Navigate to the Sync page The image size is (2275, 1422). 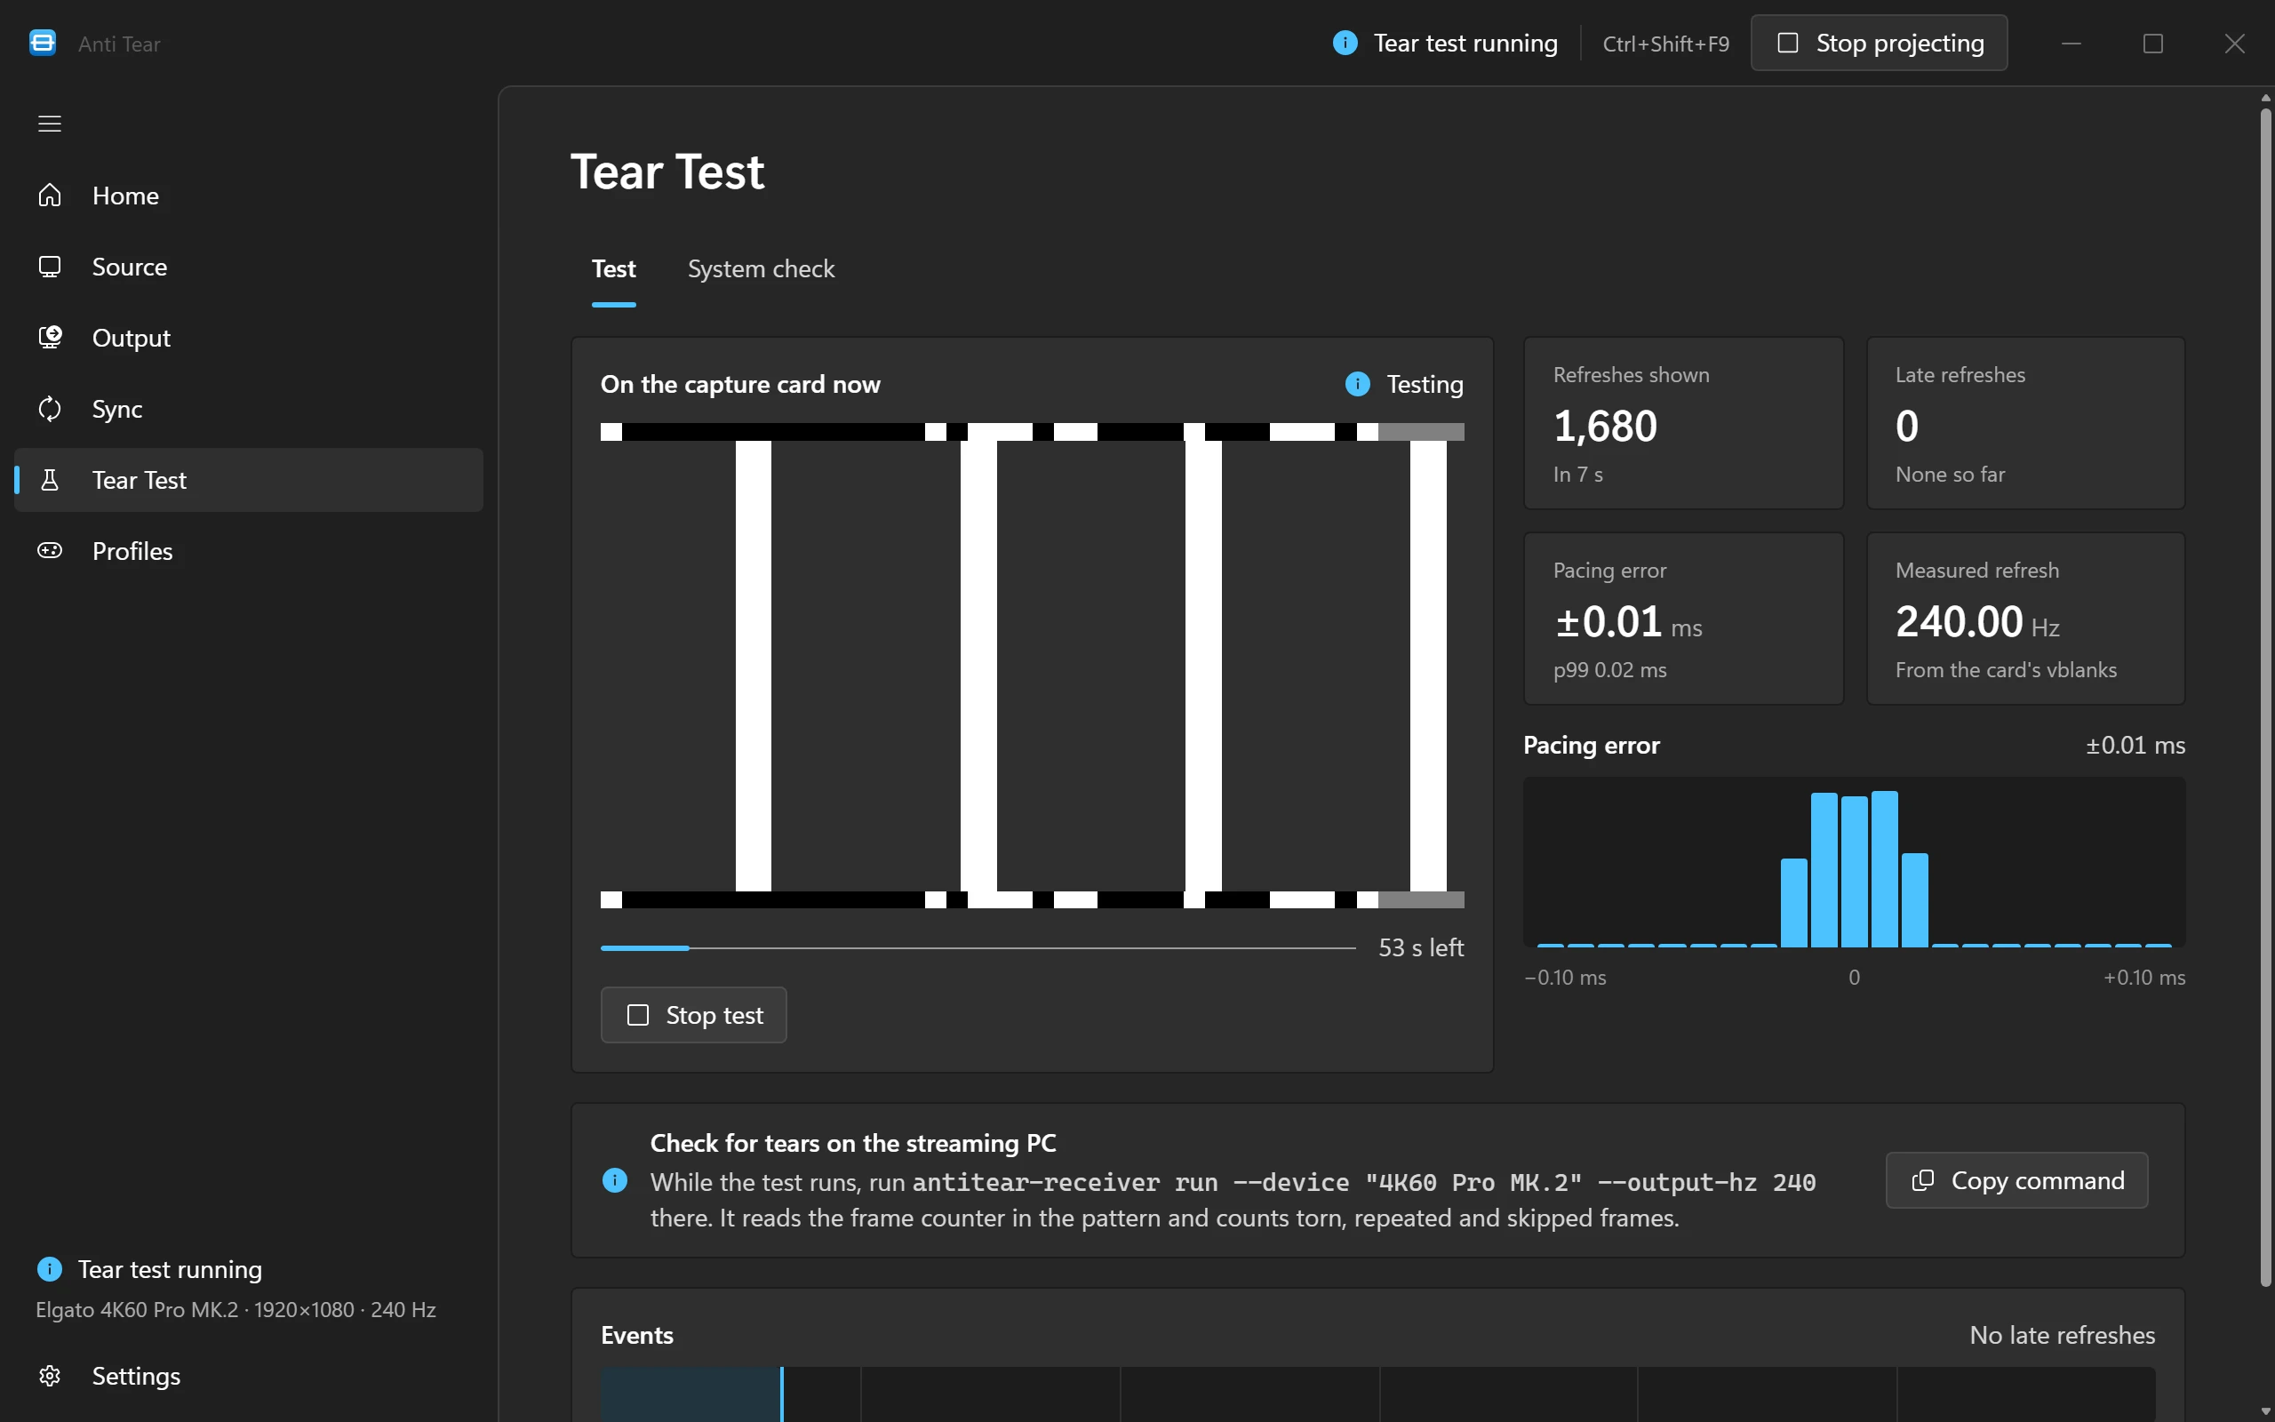click(249, 409)
